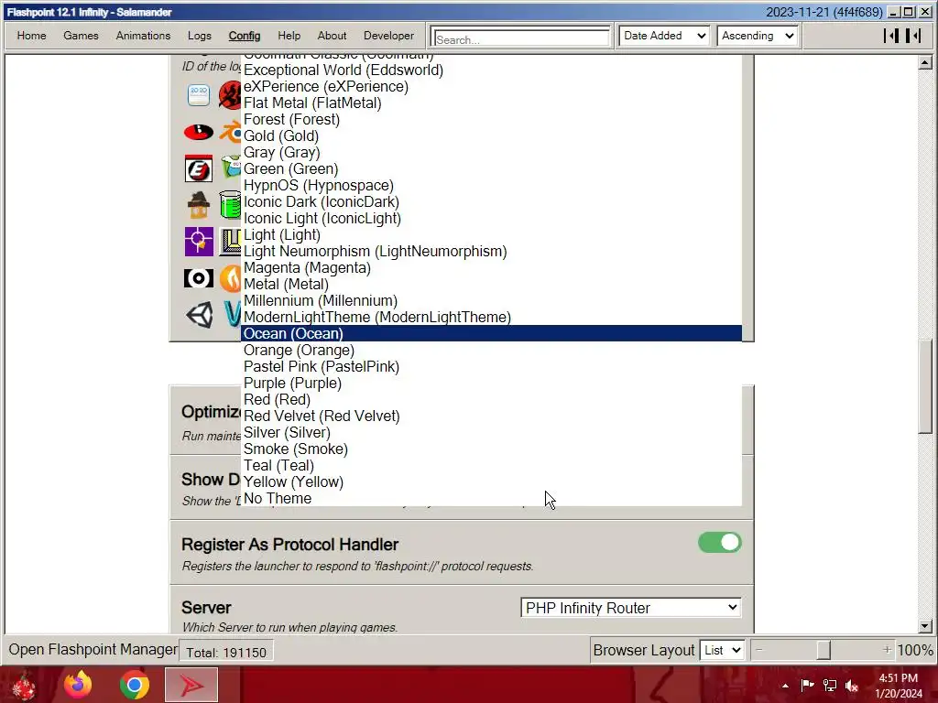
Task: Show hidden tray icons arrow
Action: [x=785, y=686]
